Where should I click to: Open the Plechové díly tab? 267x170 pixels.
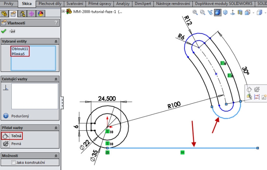50,4
